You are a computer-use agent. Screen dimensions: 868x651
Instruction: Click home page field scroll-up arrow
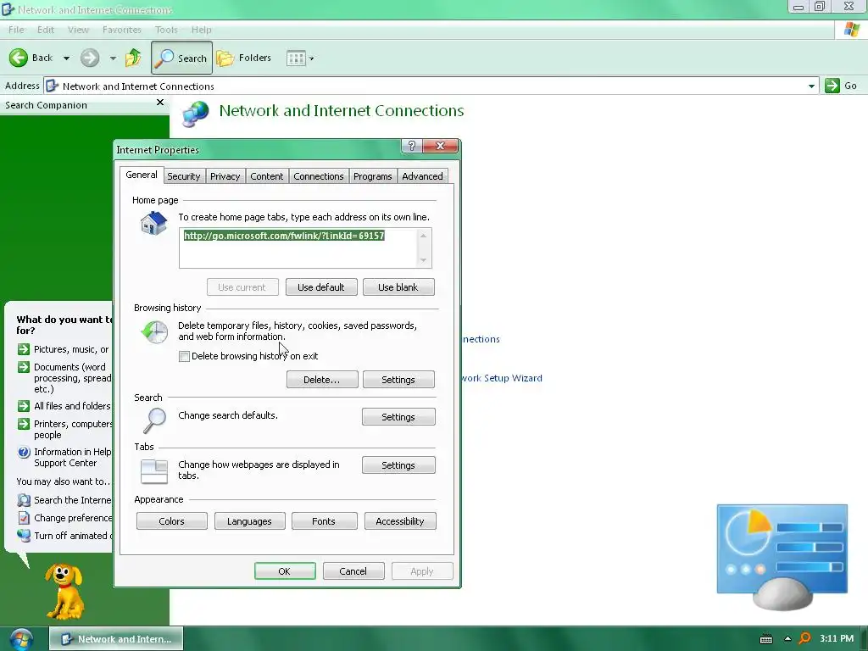pos(424,236)
